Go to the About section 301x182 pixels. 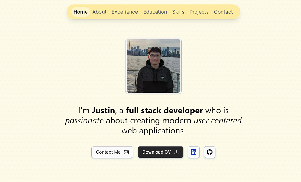click(99, 12)
